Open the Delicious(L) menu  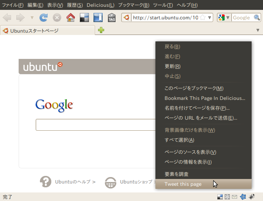(100, 5)
